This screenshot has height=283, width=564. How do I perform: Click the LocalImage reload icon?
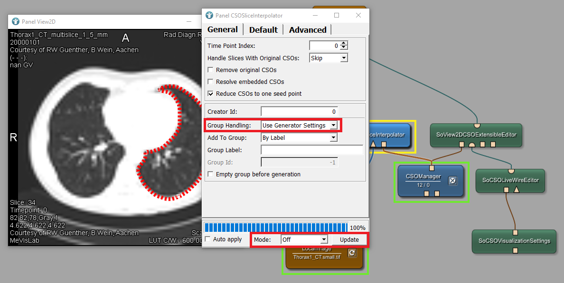pyautogui.click(x=352, y=253)
